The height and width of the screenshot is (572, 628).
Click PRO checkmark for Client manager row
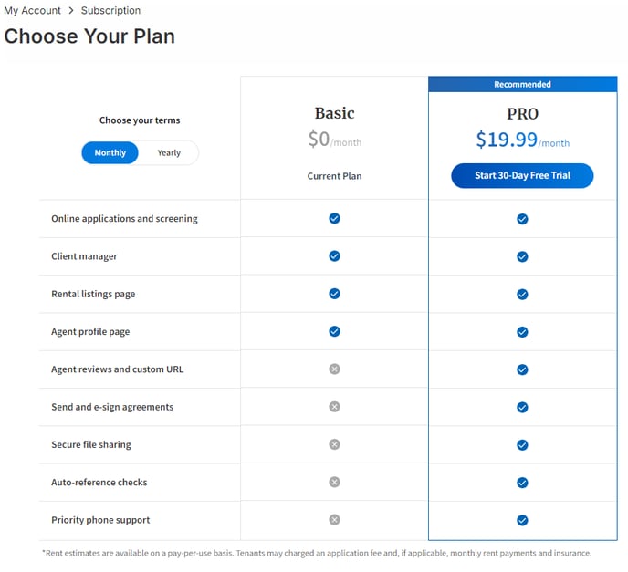tap(522, 256)
